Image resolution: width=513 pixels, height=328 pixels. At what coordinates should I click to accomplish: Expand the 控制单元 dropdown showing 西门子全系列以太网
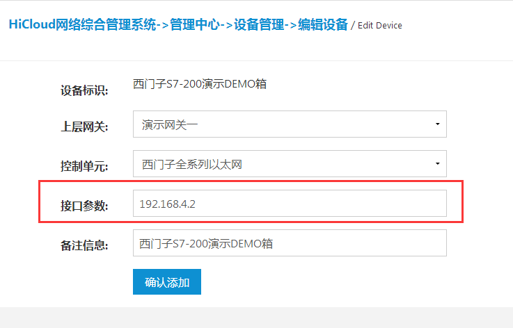pos(278,164)
